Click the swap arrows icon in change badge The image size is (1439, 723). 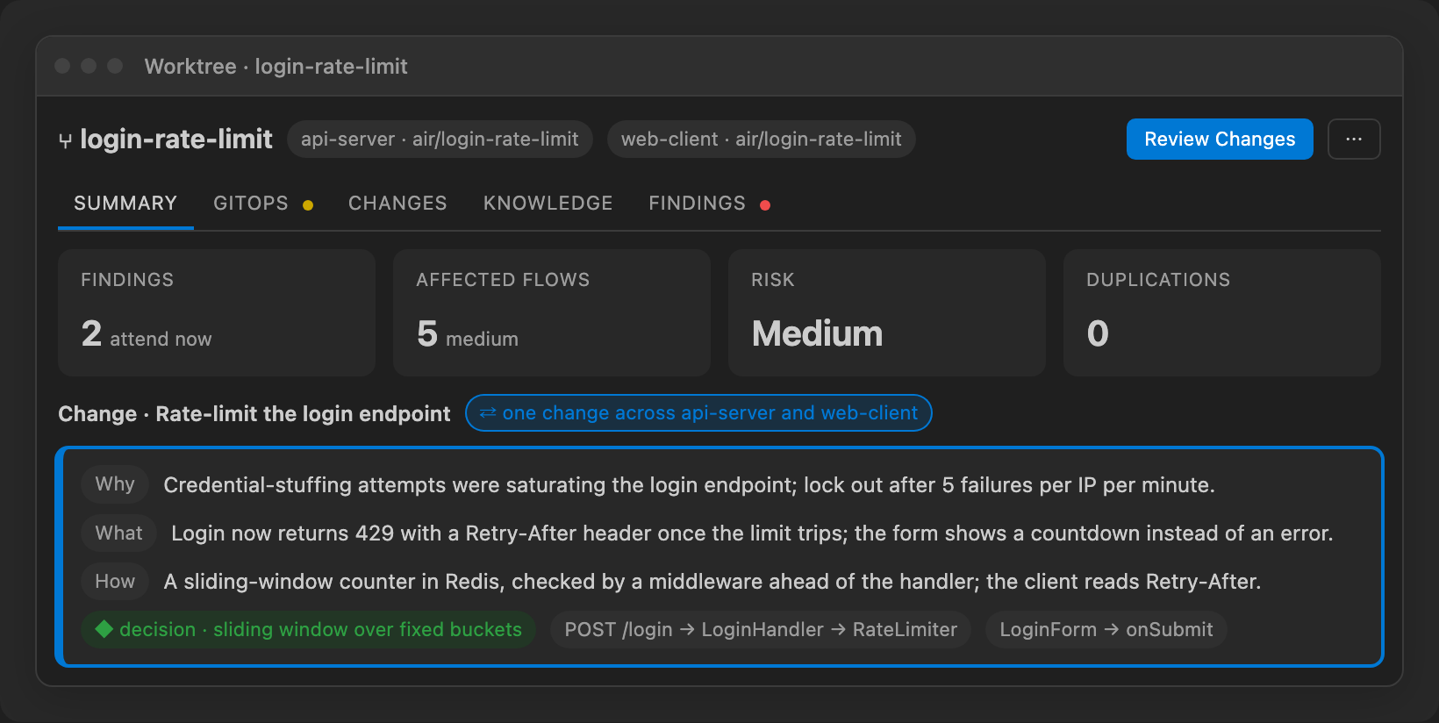(x=488, y=413)
